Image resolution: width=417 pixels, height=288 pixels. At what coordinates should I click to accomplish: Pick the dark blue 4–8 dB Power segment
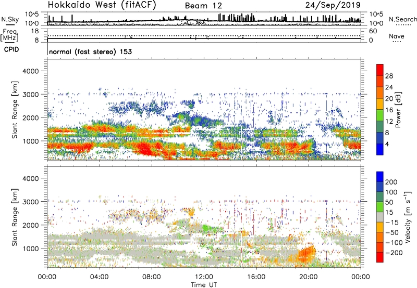[380, 138]
